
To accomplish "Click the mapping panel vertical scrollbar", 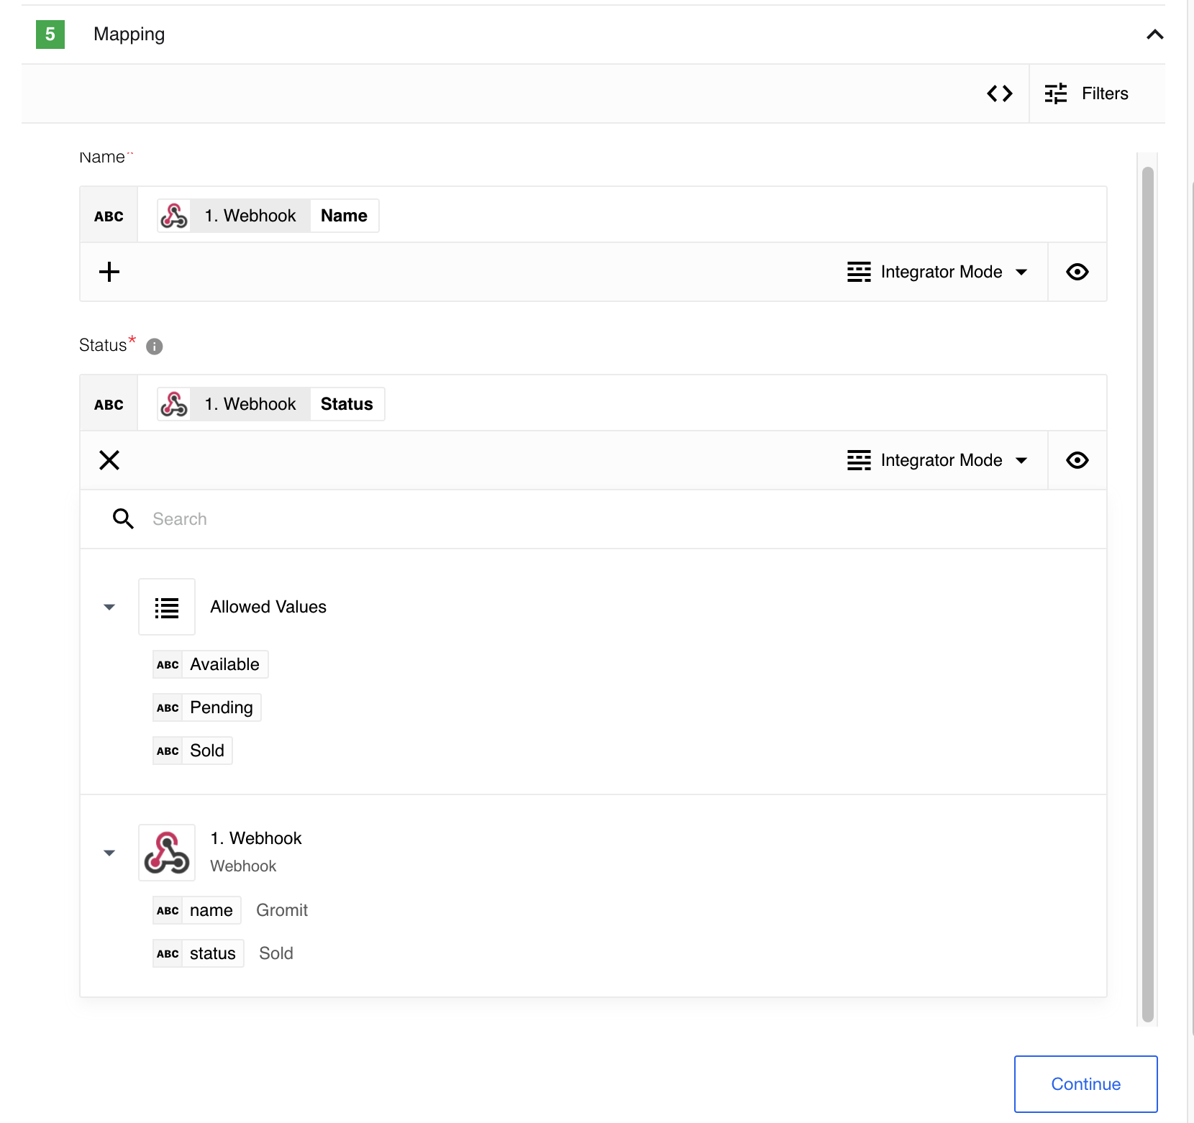I will pos(1148,594).
